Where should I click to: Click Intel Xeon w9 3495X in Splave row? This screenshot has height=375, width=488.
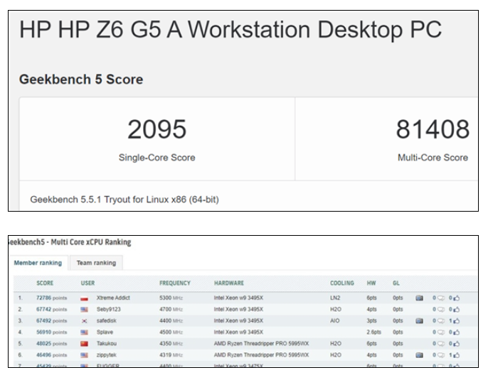click(238, 332)
